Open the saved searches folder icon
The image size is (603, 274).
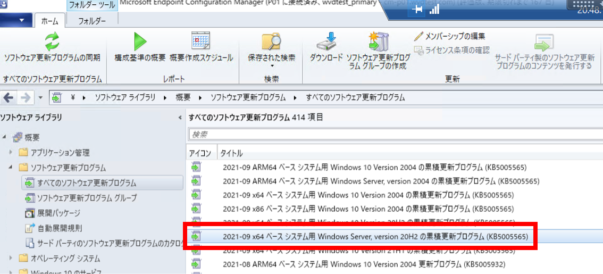(272, 41)
